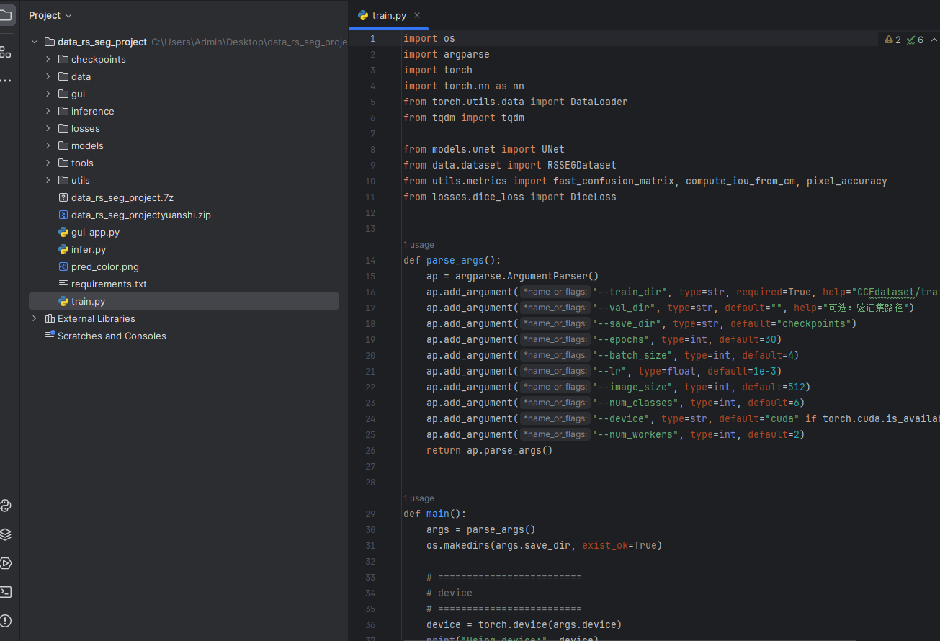940x641 pixels.
Task: Click the Scratches and Consoles icon
Action: tap(50, 336)
